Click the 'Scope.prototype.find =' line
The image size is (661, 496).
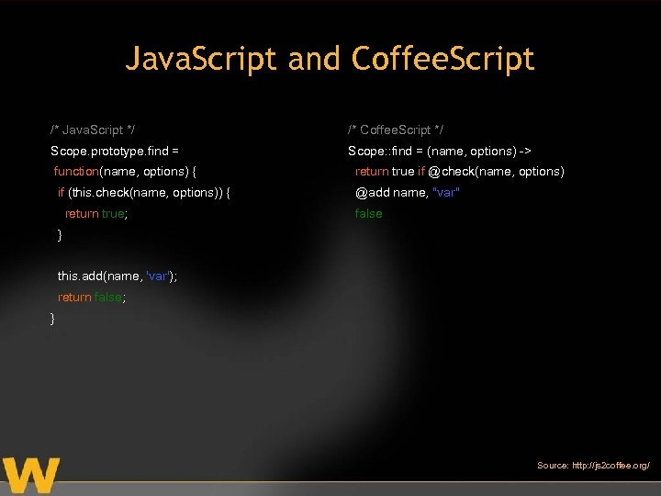click(115, 151)
